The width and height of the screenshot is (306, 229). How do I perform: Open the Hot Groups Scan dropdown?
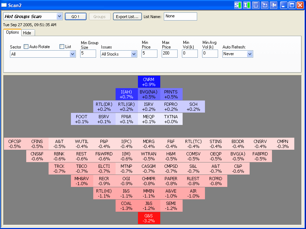(59, 17)
